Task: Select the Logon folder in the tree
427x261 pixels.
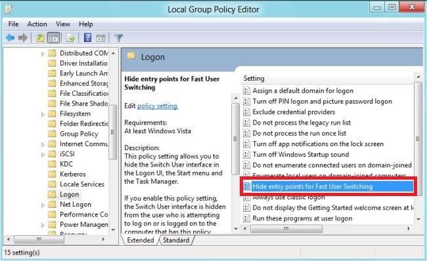Action: click(70, 194)
